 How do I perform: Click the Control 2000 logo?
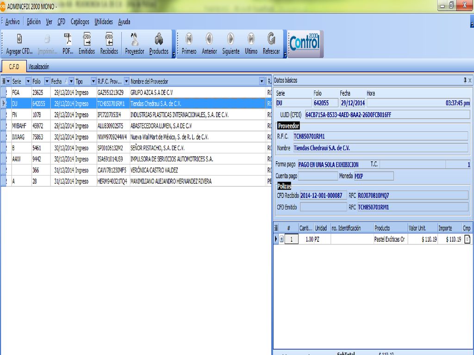pos(305,43)
